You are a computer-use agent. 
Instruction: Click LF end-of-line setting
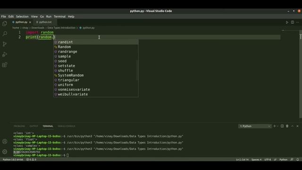[x=275, y=160]
